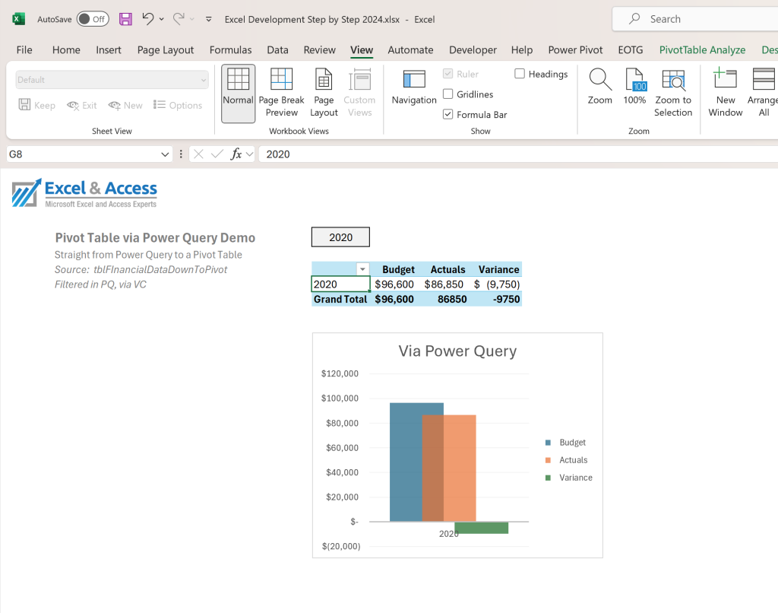
Task: Open the pivot table row filter dropdown
Action: coord(362,269)
